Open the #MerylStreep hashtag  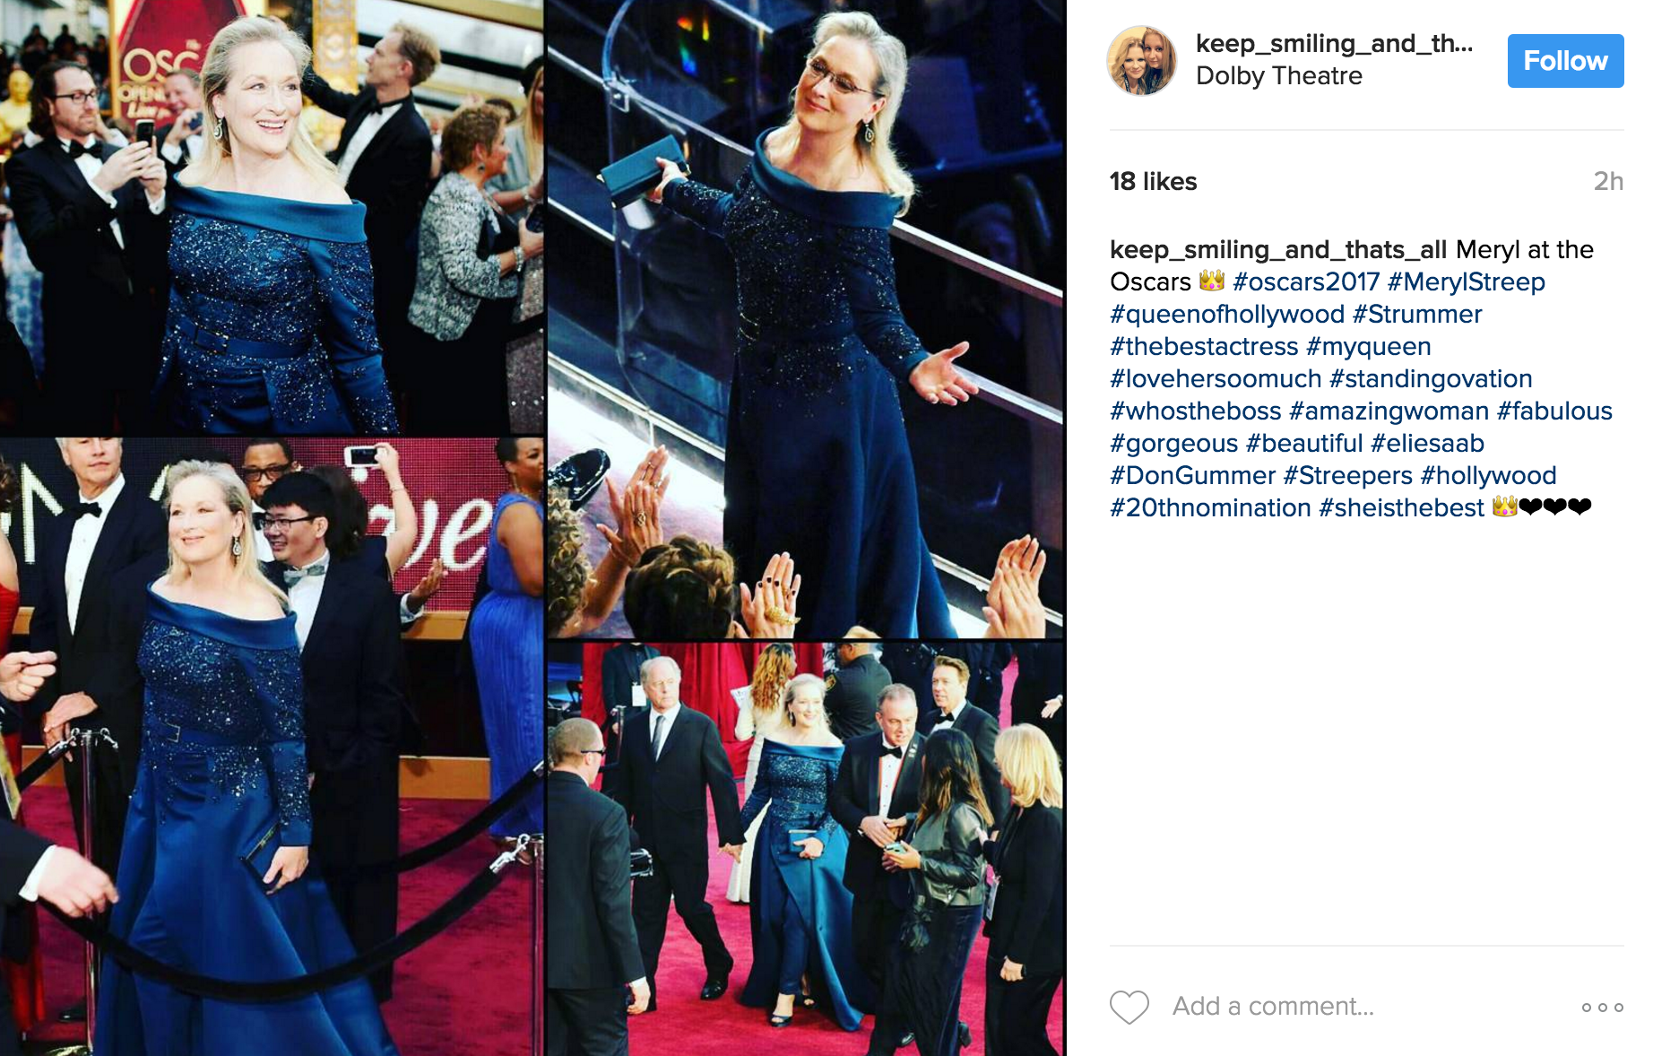pos(1466,281)
